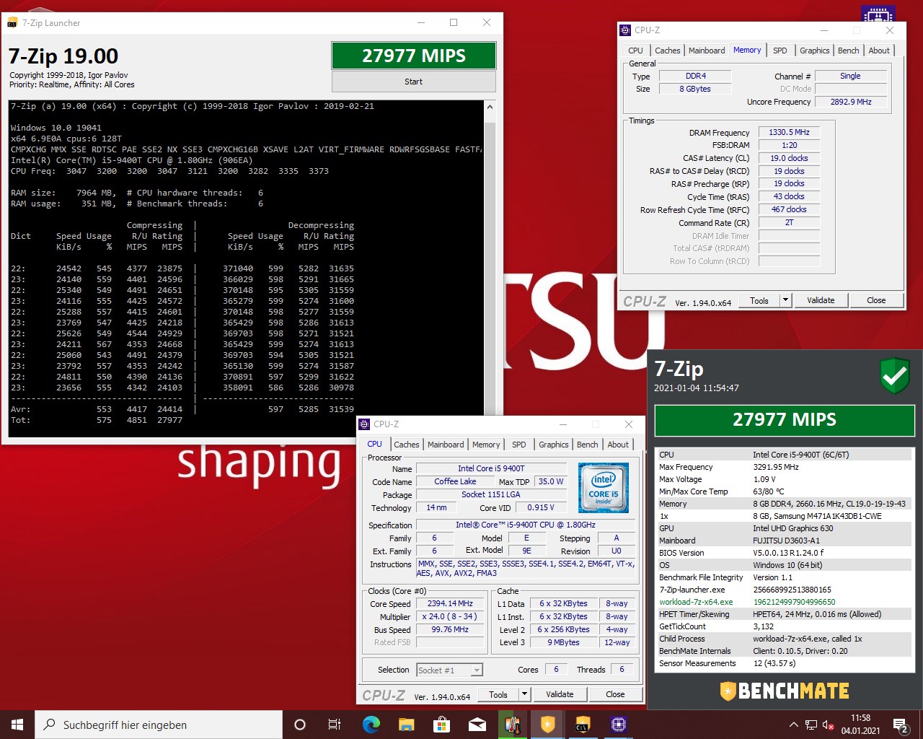Click DRAM Frequency value 1330.5 MHz
Screen dimensions: 923x739
click(789, 133)
